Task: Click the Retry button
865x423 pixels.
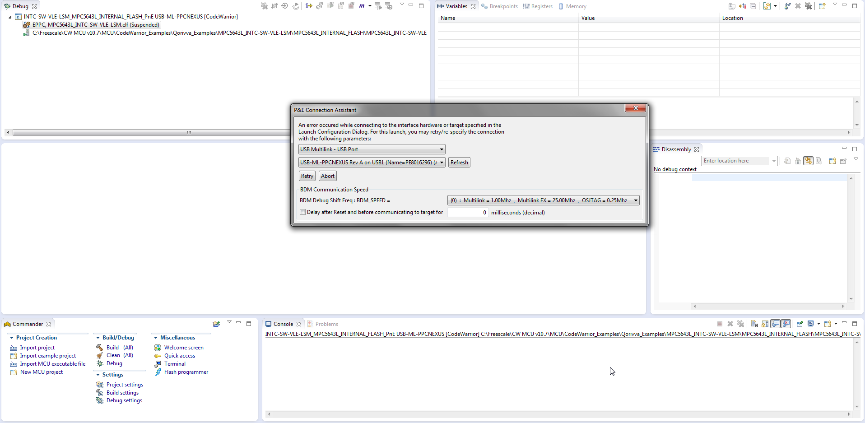Action: (x=307, y=176)
